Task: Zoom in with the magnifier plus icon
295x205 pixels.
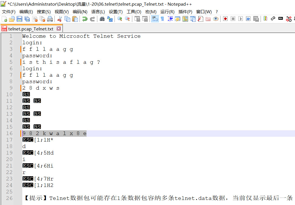Action: (120, 19)
